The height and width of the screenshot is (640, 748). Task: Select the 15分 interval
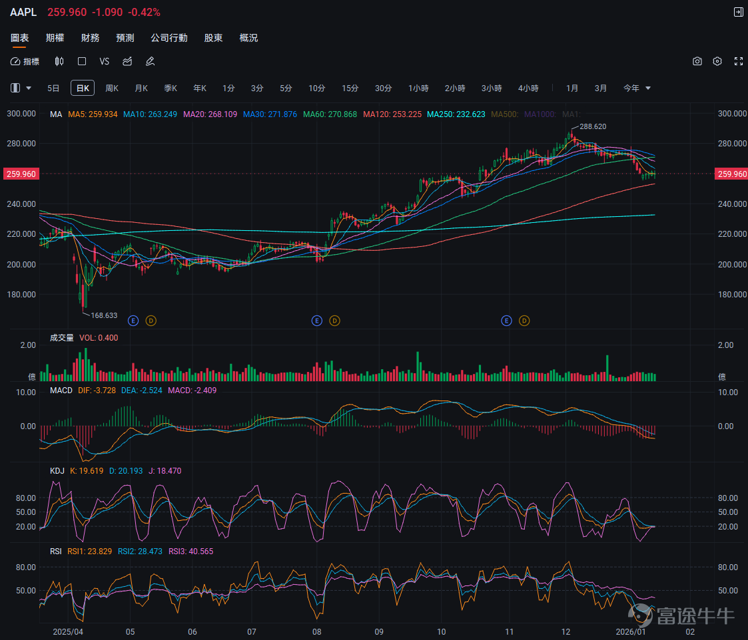(x=350, y=88)
